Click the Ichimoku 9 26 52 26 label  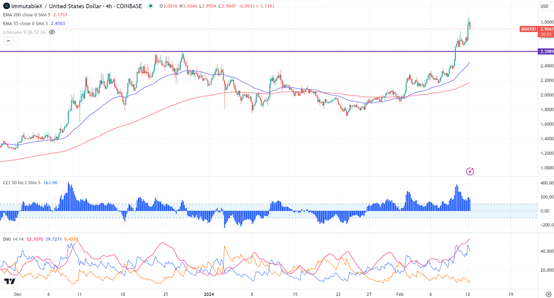pos(24,32)
